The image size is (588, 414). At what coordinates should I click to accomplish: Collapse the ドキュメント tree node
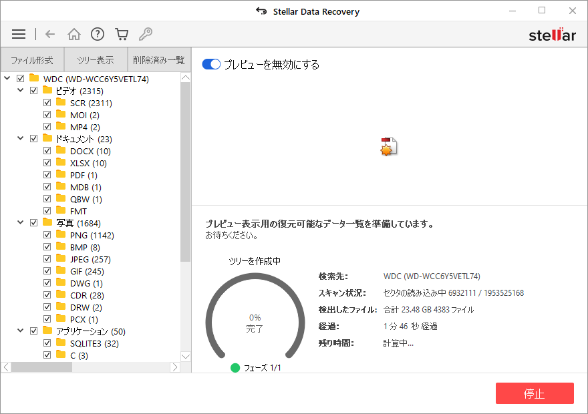[21, 138]
